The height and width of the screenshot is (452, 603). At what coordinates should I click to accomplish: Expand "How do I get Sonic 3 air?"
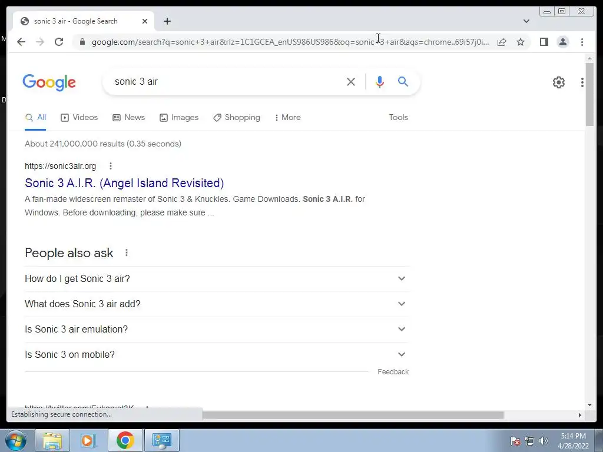pos(216,278)
